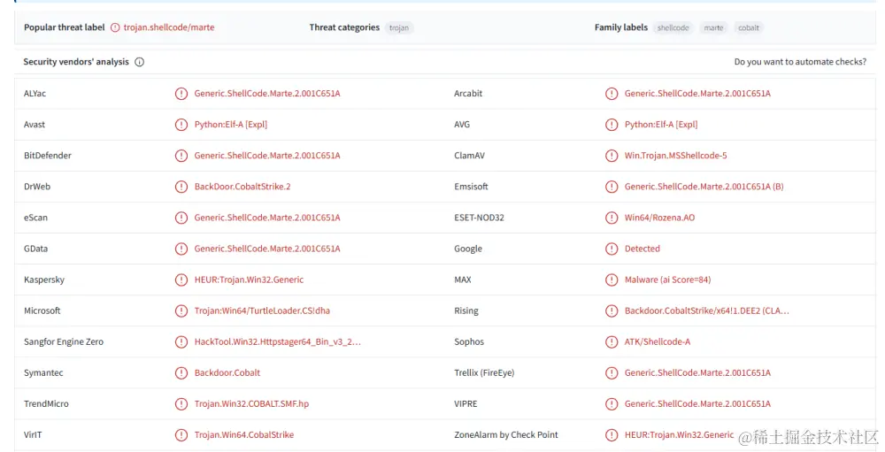Click Emsisoft's detection warning icon

pyautogui.click(x=612, y=187)
